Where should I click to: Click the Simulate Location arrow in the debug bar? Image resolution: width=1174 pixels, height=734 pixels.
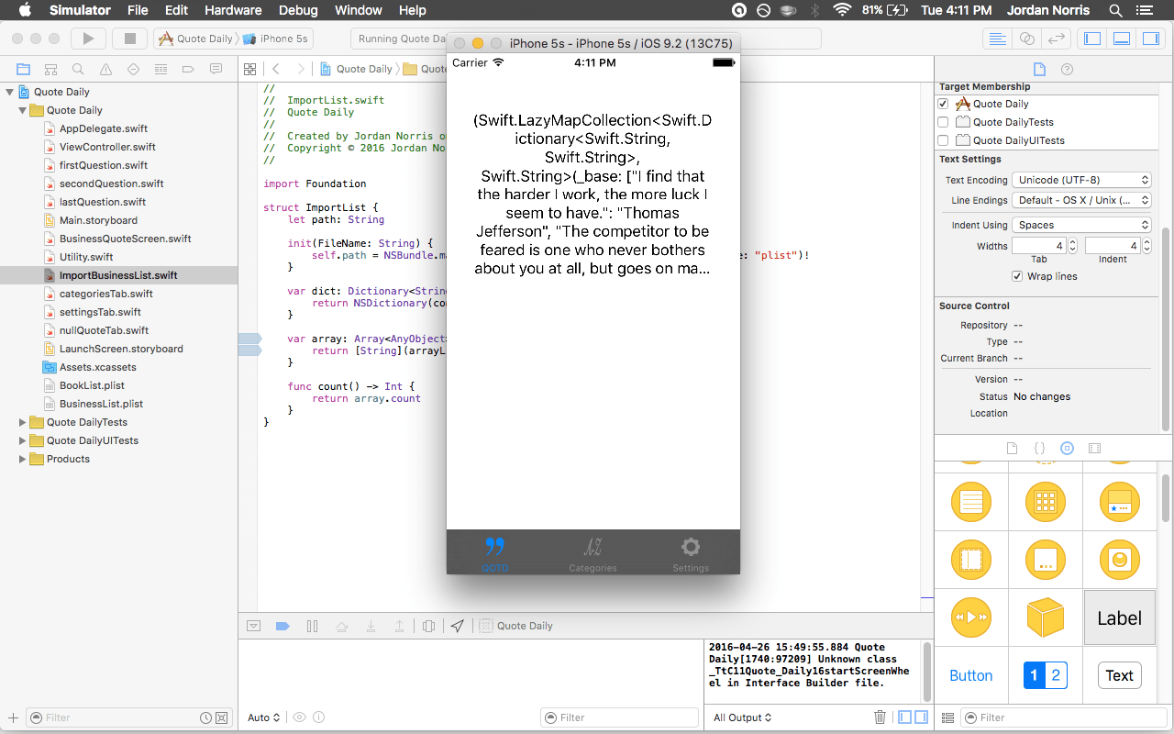click(459, 626)
